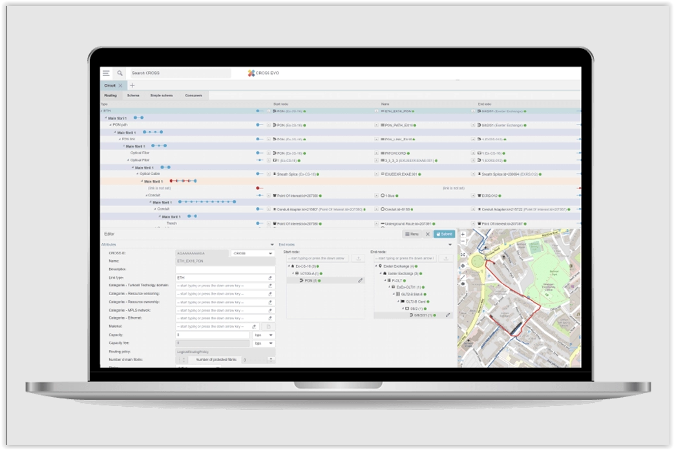Zoom out on the map
Viewport: 674px width, 450px height.
pyautogui.click(x=463, y=241)
